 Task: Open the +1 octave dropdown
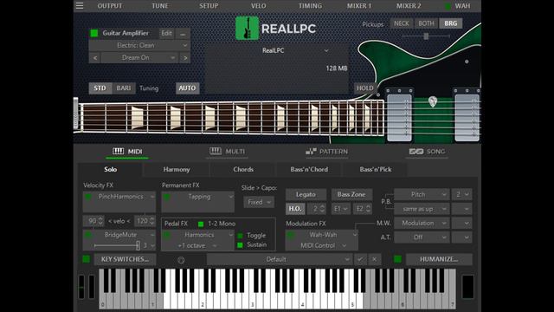[x=197, y=245]
